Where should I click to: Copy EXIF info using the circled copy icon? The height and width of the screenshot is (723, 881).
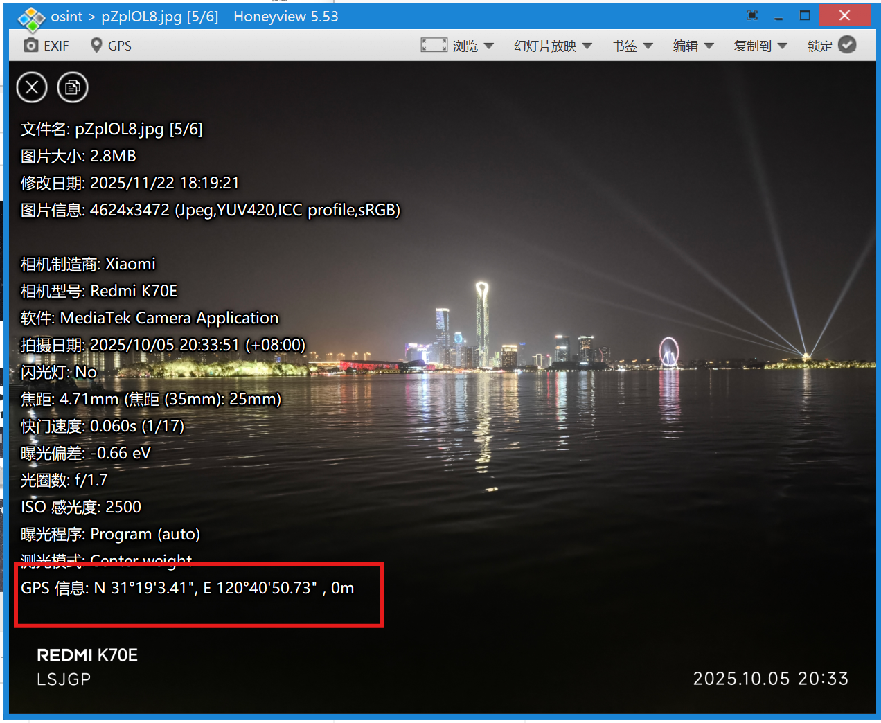[72, 87]
